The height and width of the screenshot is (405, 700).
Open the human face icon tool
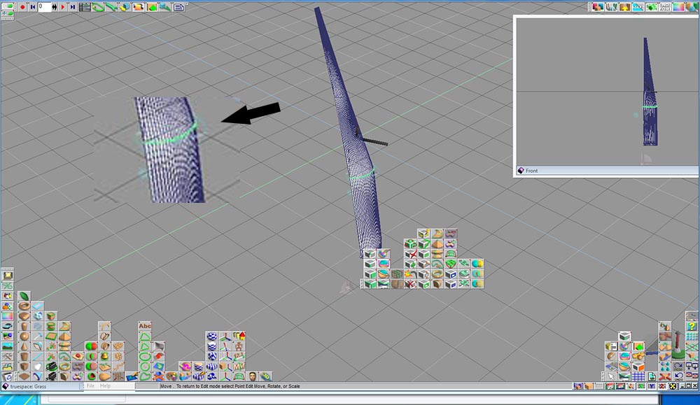coord(252,376)
